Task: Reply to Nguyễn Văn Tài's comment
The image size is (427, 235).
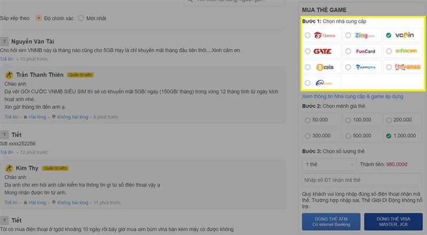Action: click(x=6, y=59)
